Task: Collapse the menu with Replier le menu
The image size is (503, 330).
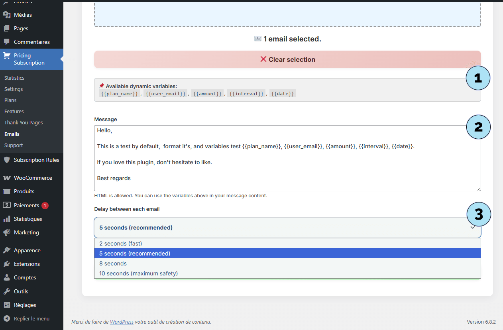Action: click(x=31, y=318)
